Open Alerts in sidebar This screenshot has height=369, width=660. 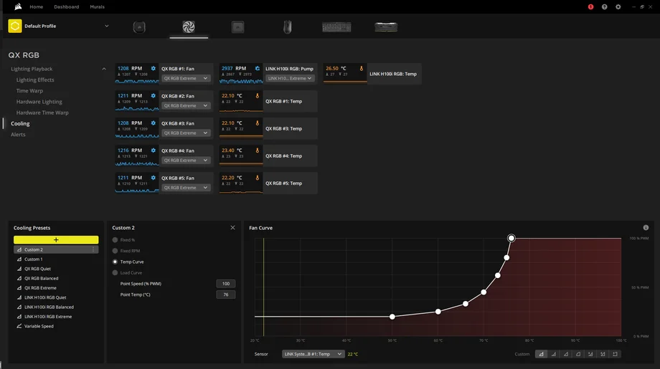tap(18, 135)
